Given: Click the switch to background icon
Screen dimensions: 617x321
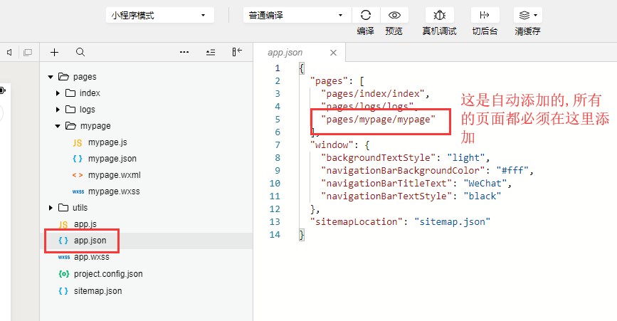Looking at the screenshot, I should coord(485,15).
